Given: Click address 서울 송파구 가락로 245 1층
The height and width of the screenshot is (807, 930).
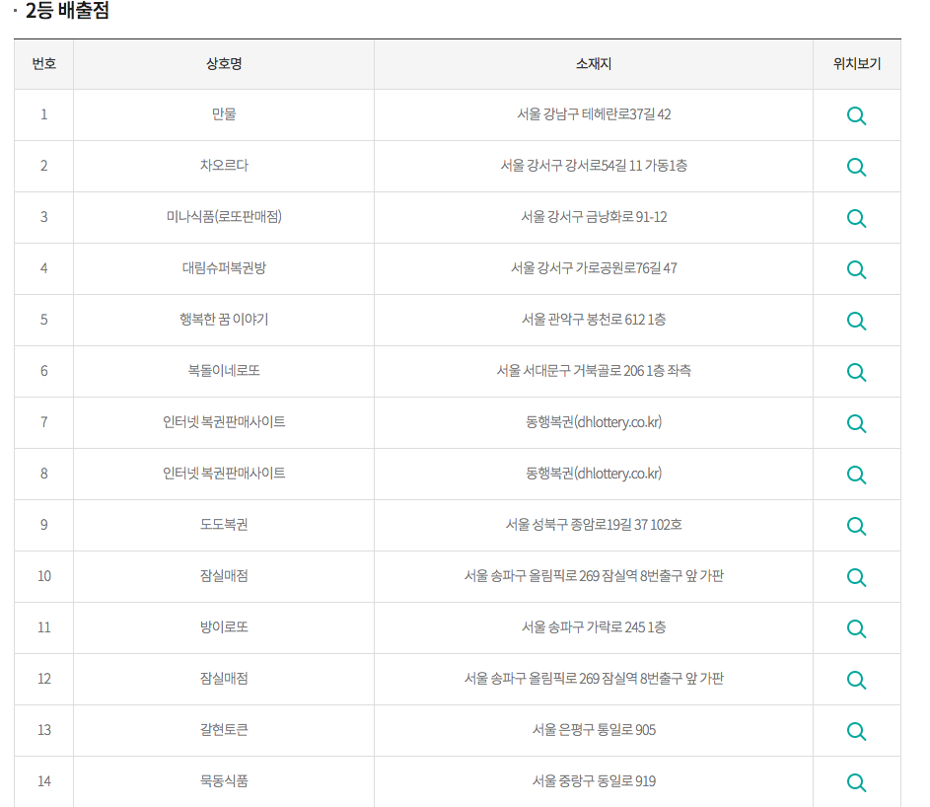Looking at the screenshot, I should click(594, 627).
